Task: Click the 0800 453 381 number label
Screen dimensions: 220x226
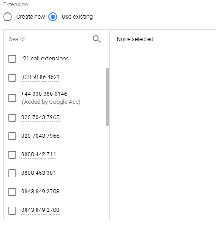Action: 38,173
